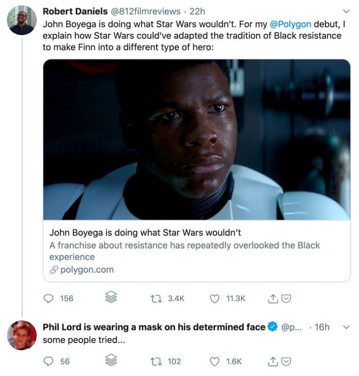The width and height of the screenshot is (359, 376).
Task: Open the chevron menu on Phil Lord's tweet
Action: pyautogui.click(x=346, y=327)
